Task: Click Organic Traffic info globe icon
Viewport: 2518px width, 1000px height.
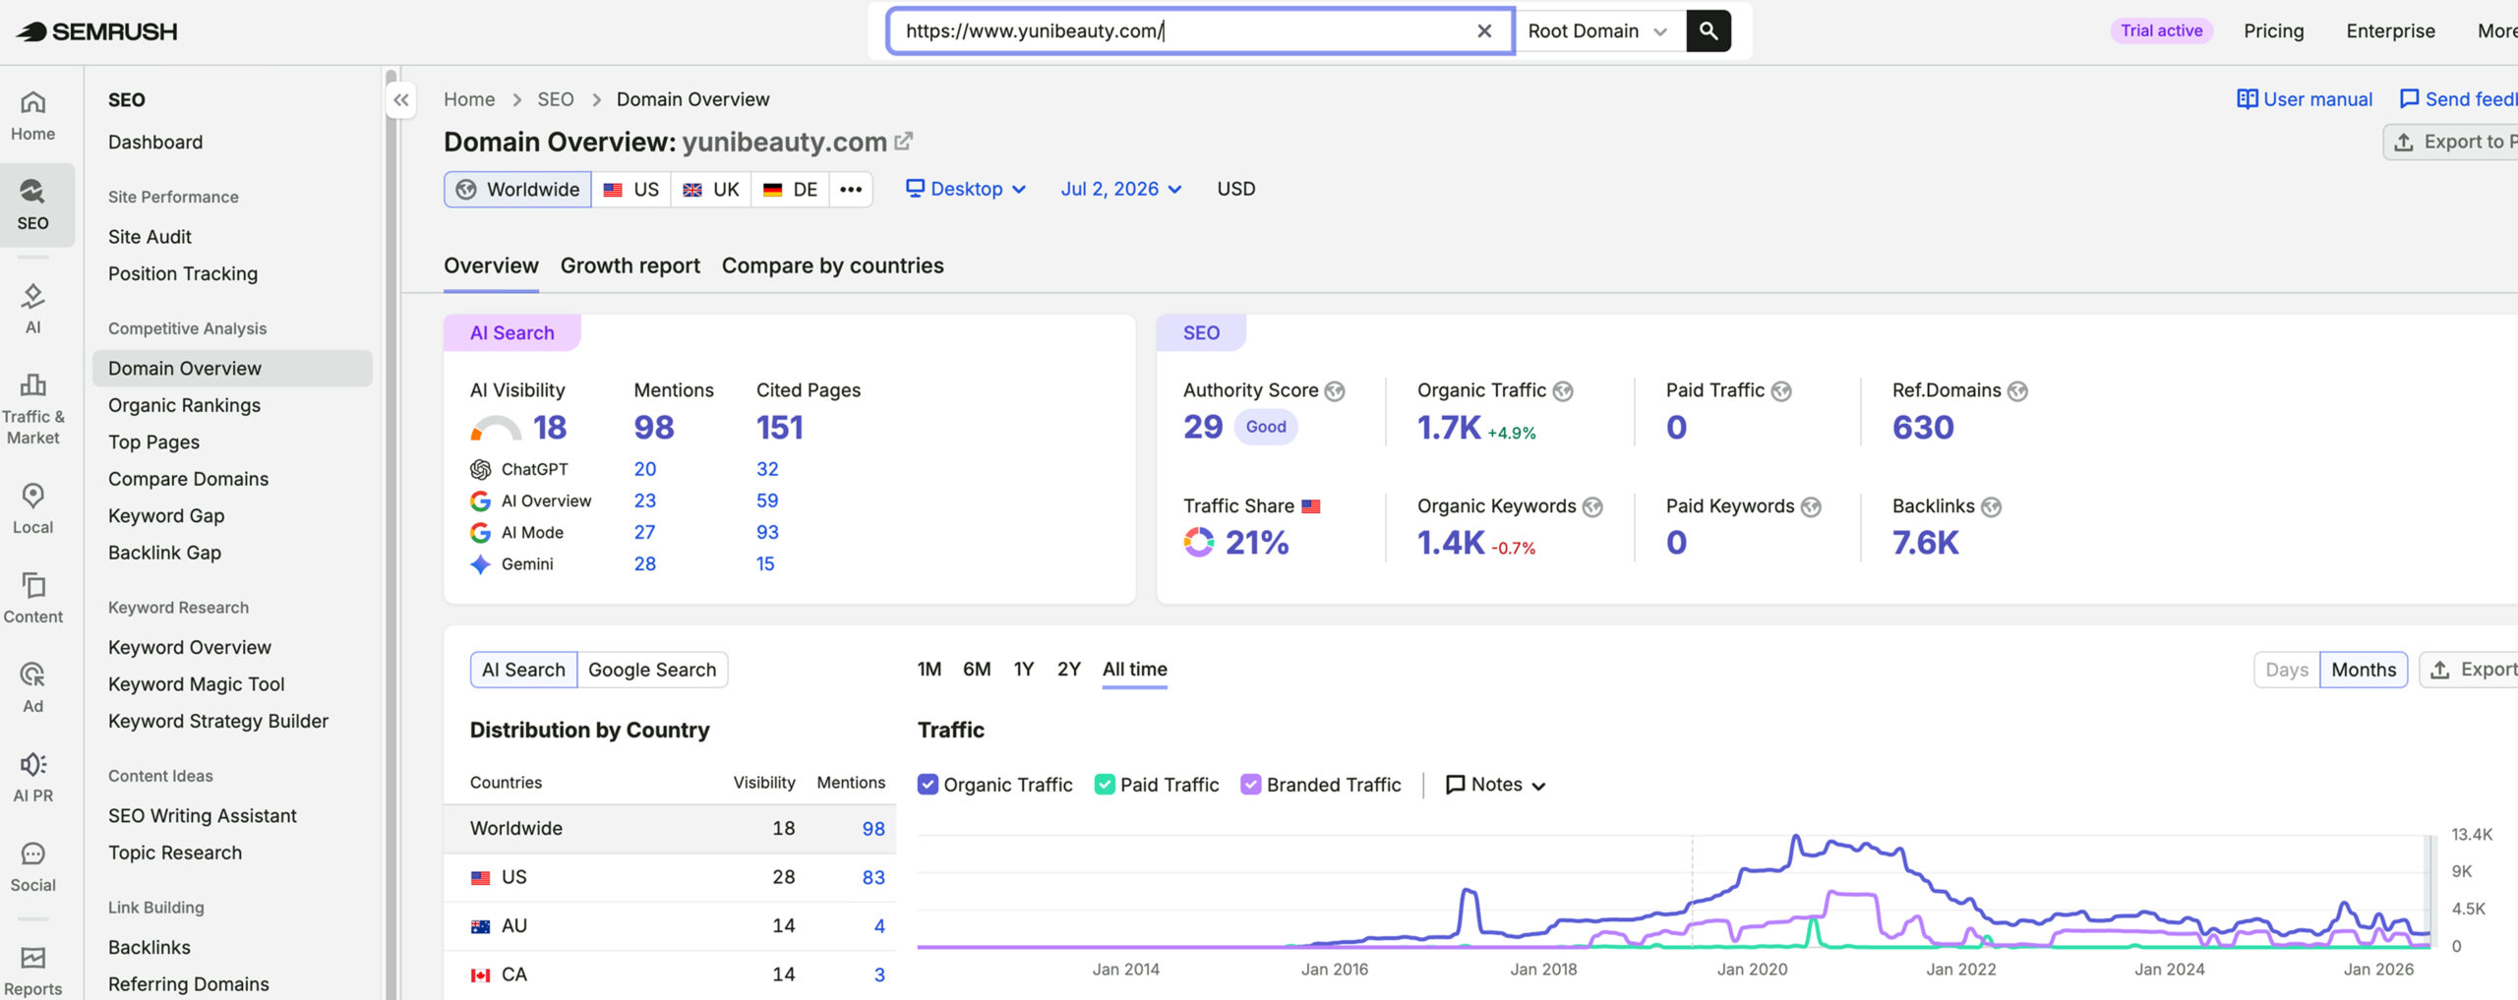Action: click(x=1563, y=391)
